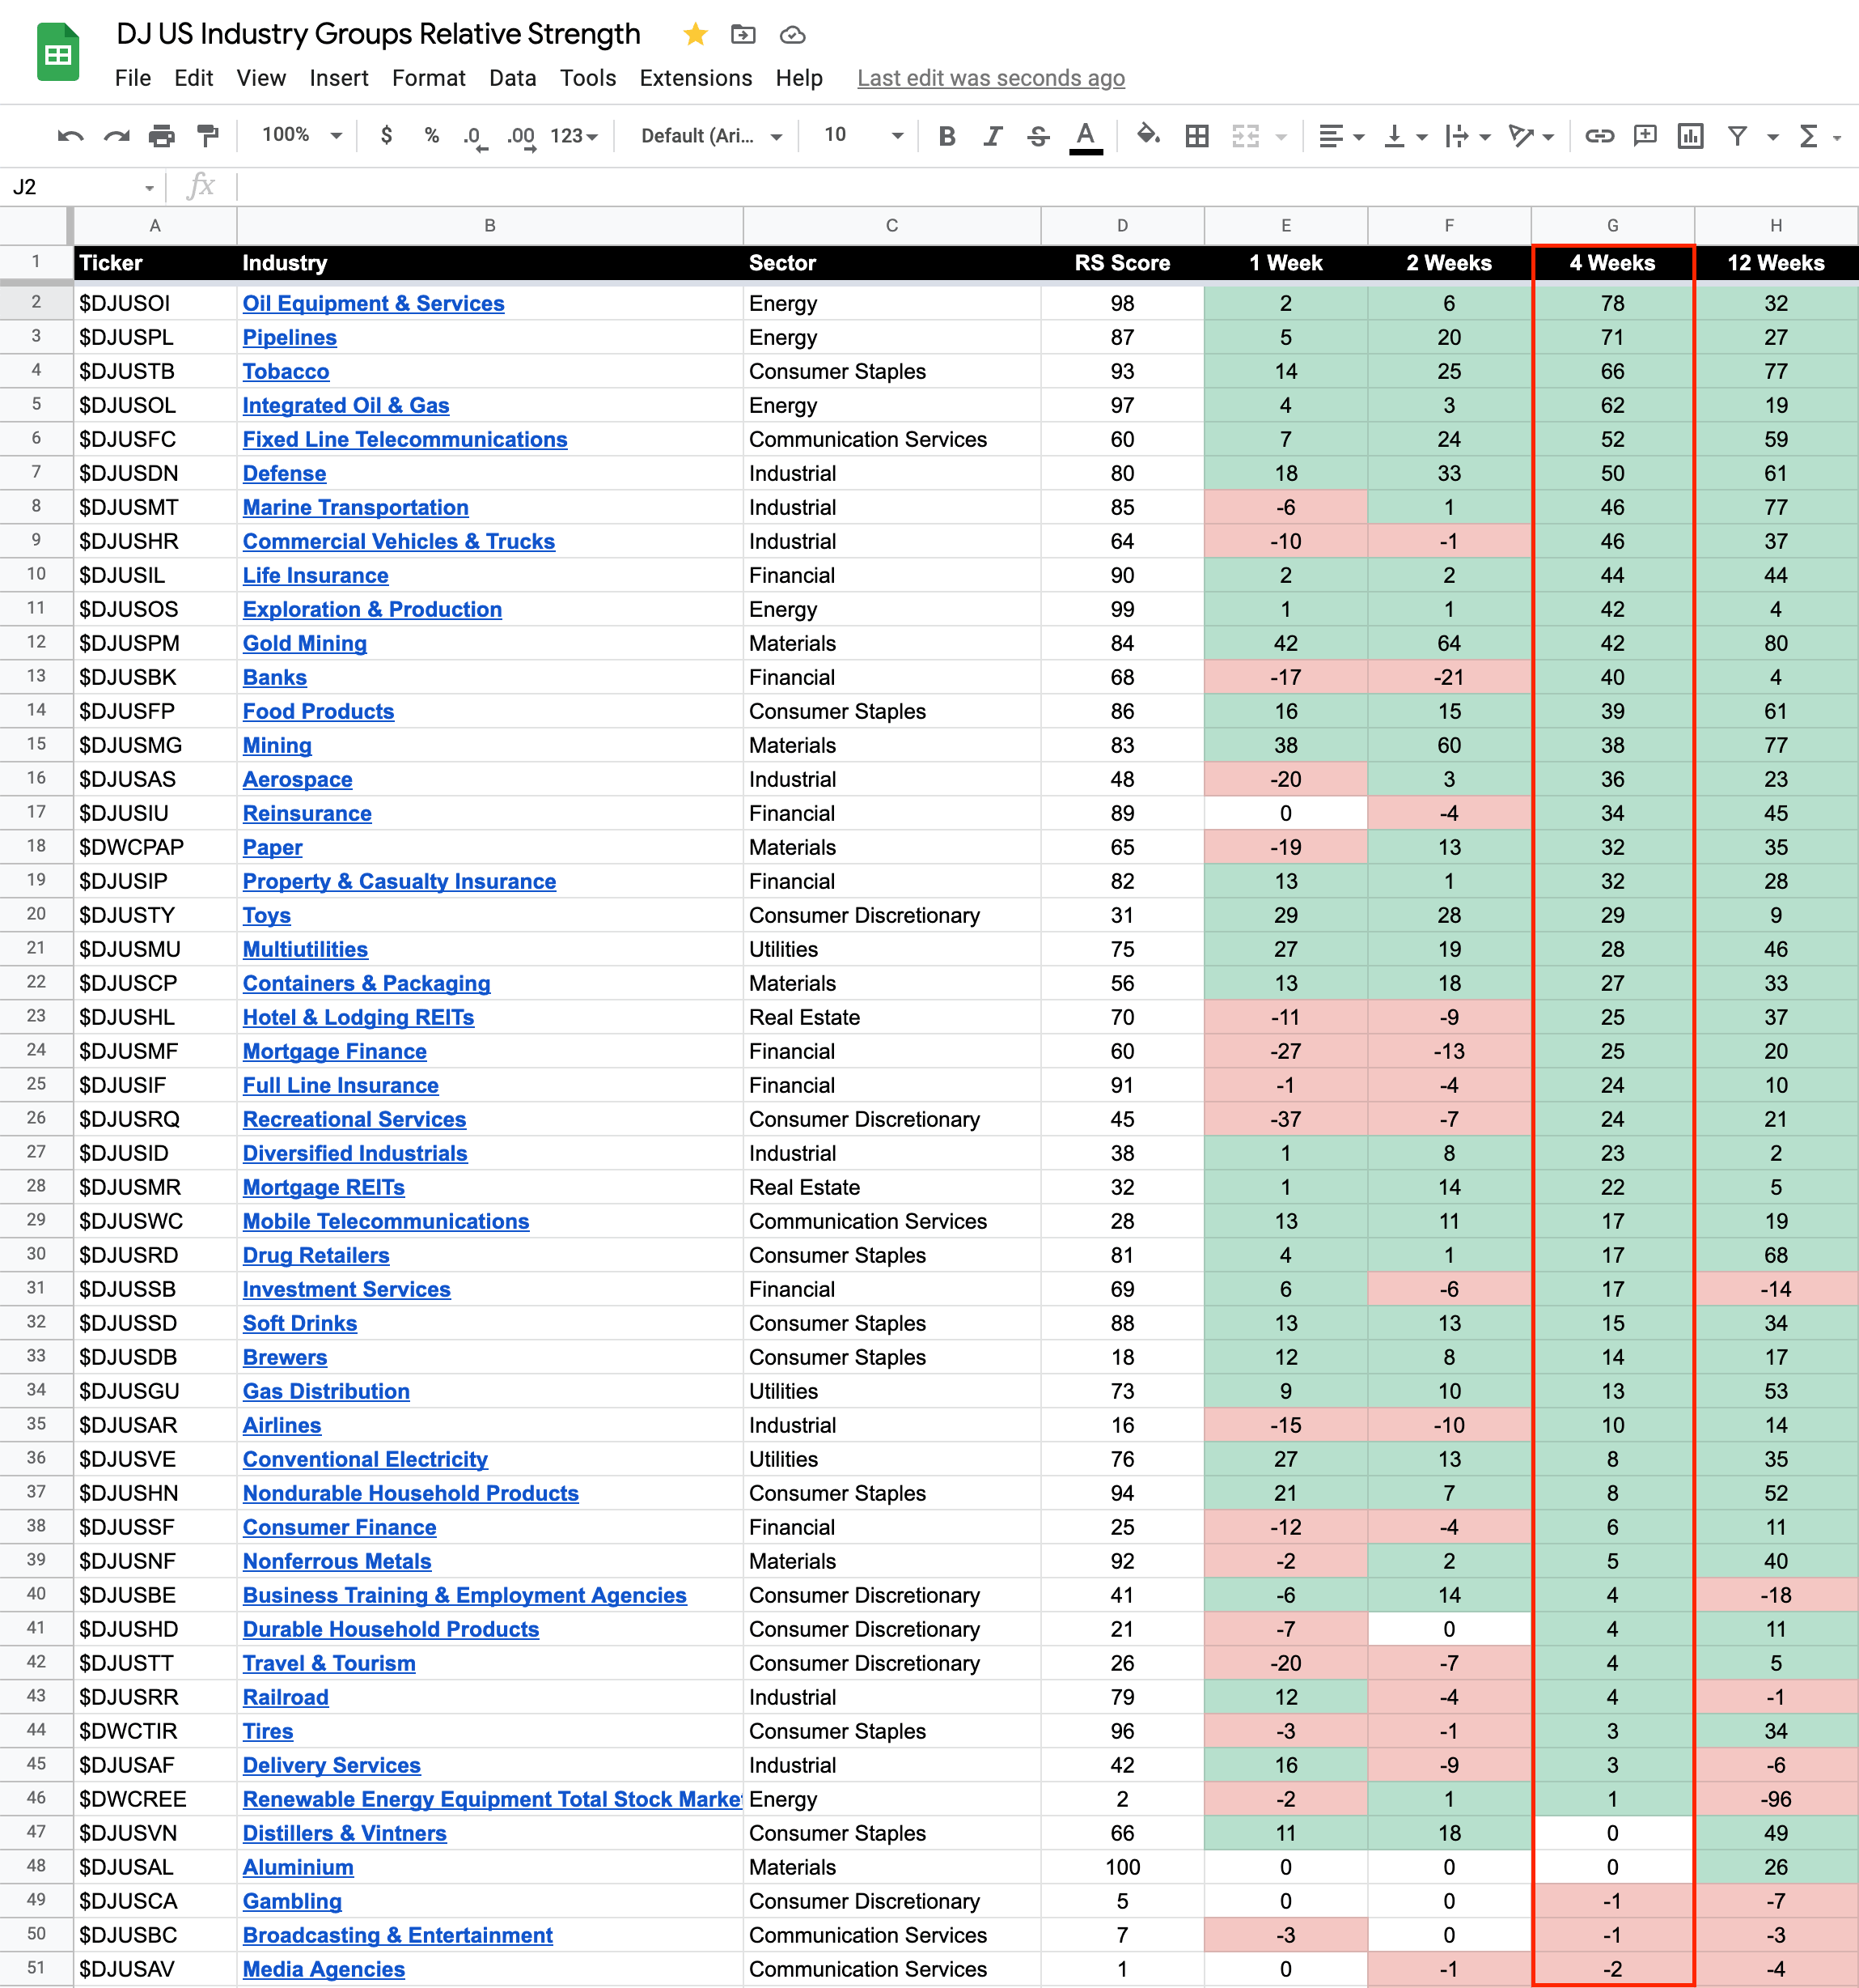The height and width of the screenshot is (1988, 1859).
Task: Click the text color A icon
Action: pos(1086,136)
